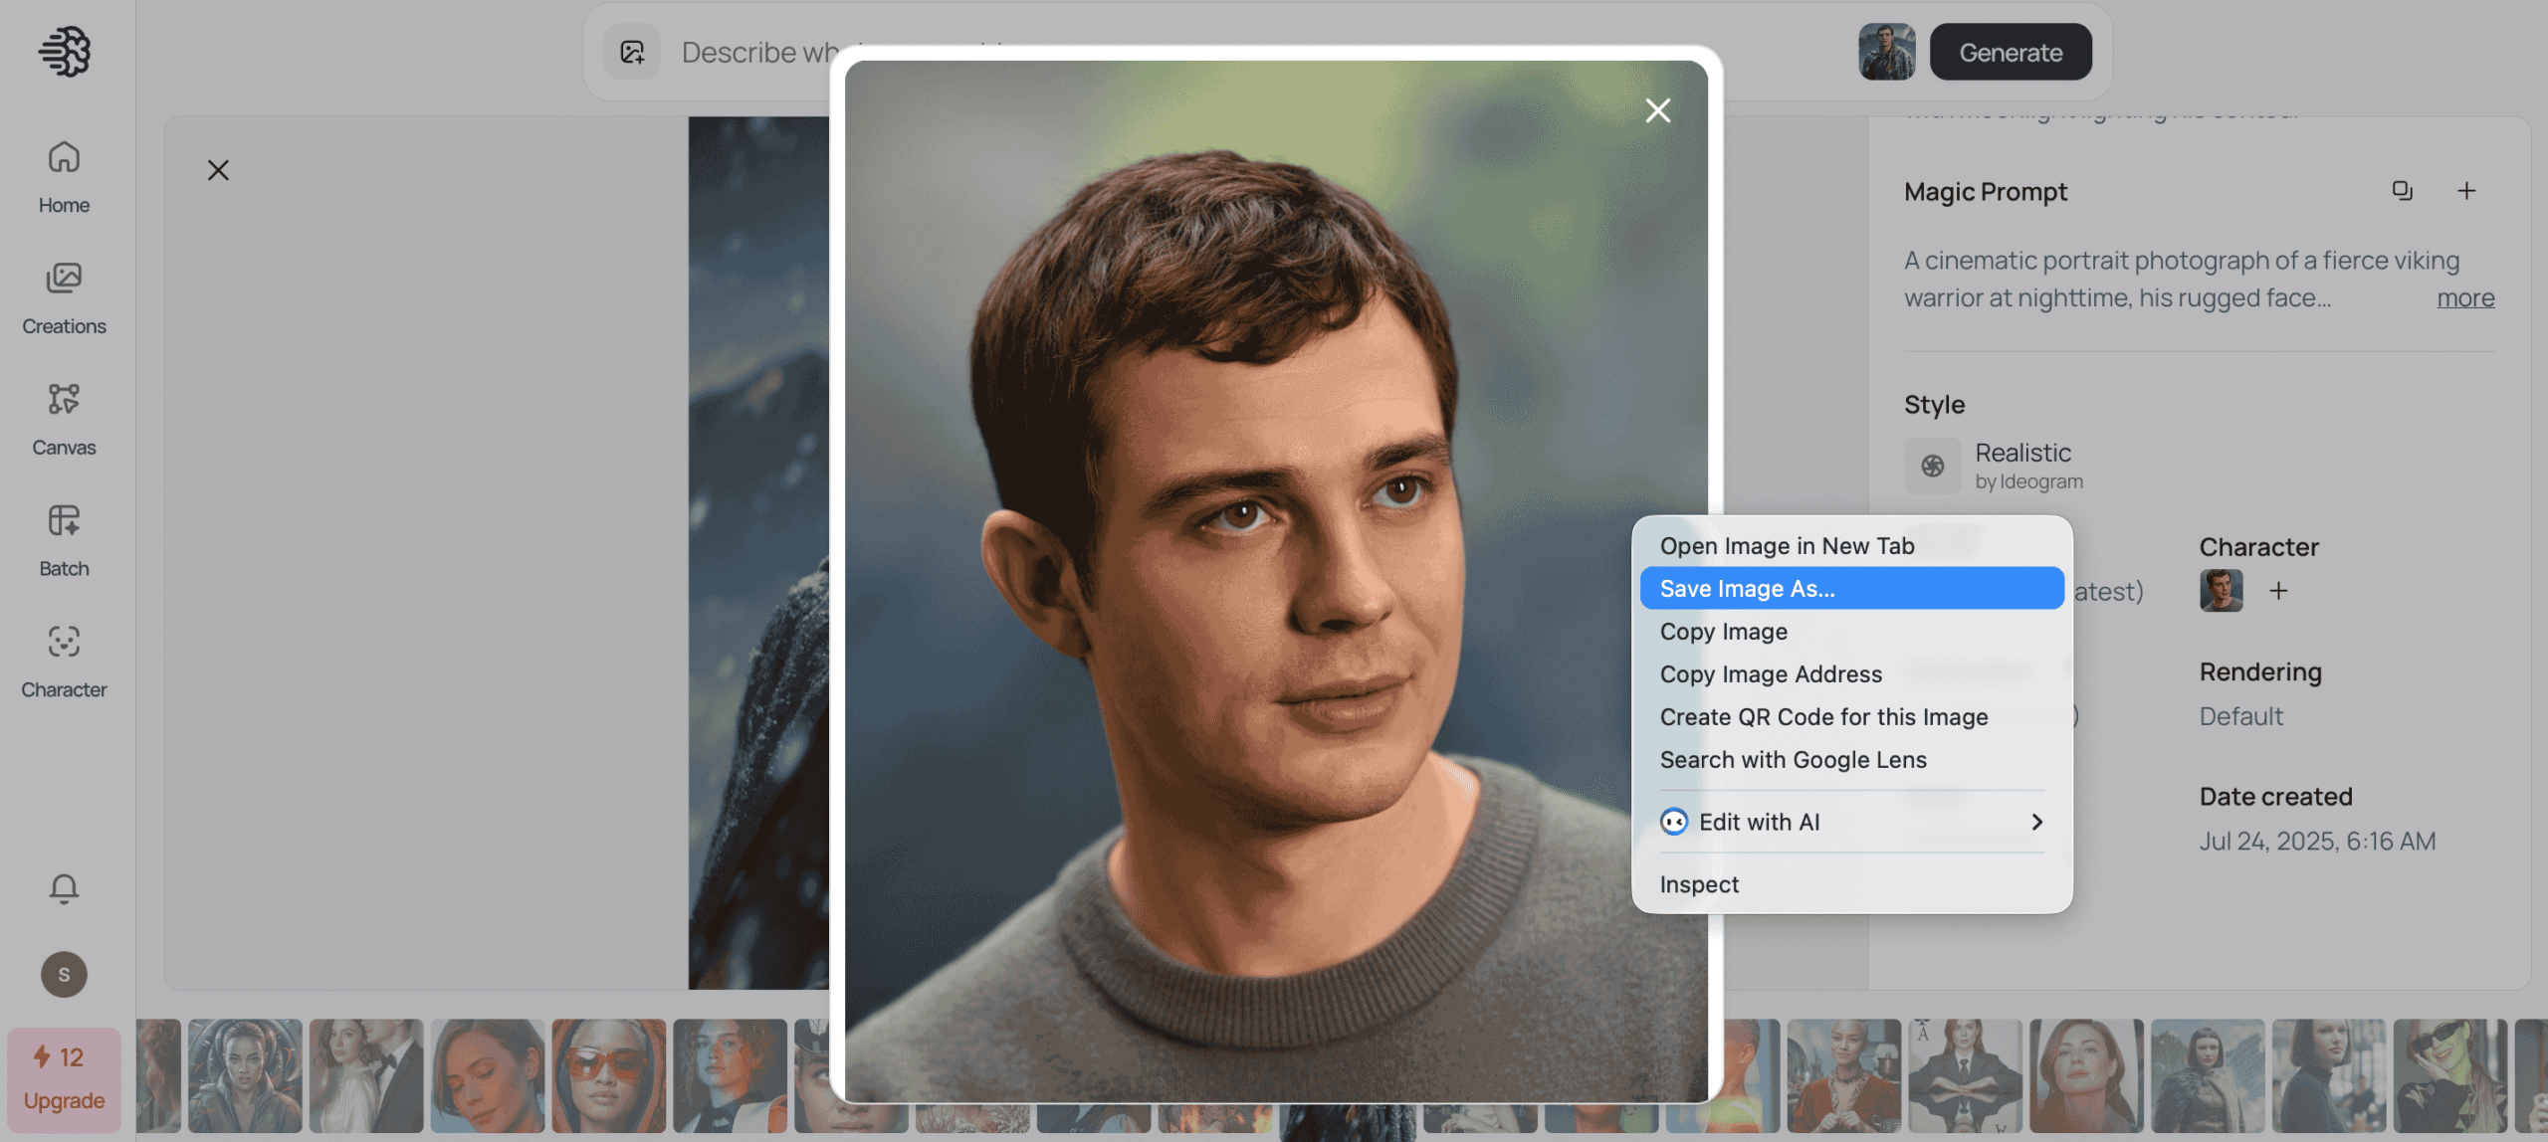This screenshot has height=1142, width=2548.
Task: Select Copy Image Address menu entry
Action: (x=1770, y=673)
